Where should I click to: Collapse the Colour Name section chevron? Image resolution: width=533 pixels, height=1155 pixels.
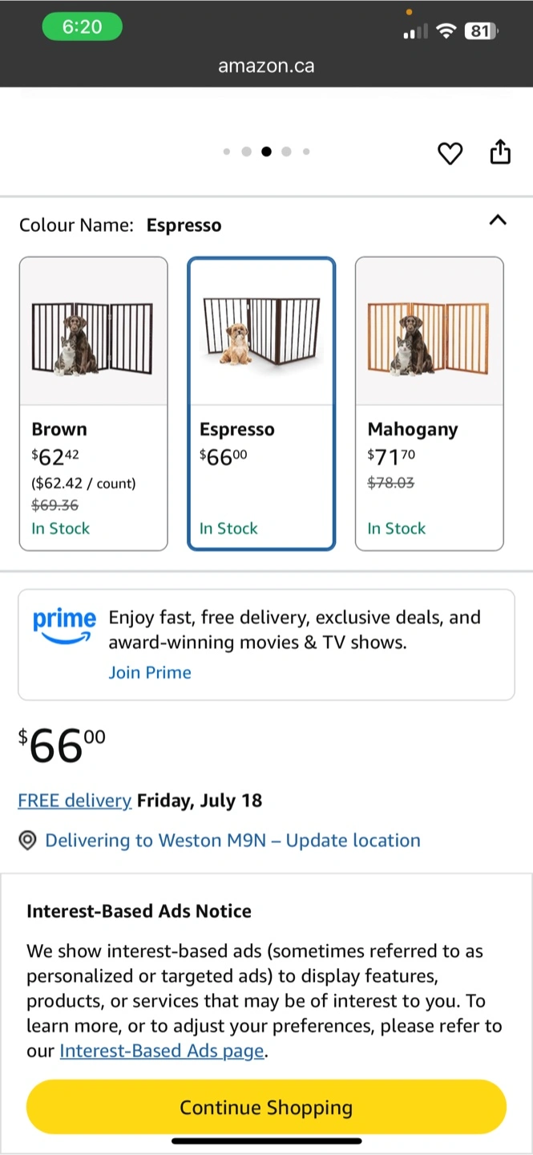(498, 220)
